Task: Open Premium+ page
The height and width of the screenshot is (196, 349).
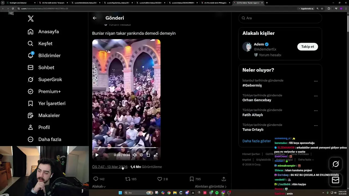Action: (x=44, y=91)
